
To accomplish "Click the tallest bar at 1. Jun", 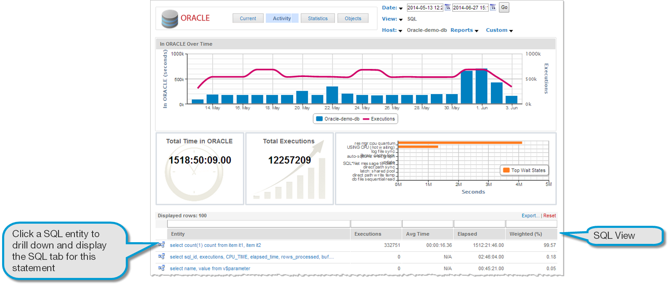I will (x=482, y=86).
